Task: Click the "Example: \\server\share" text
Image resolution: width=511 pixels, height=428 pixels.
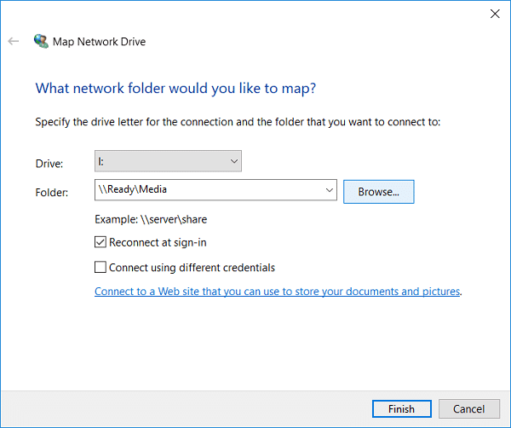Action: pos(151,219)
